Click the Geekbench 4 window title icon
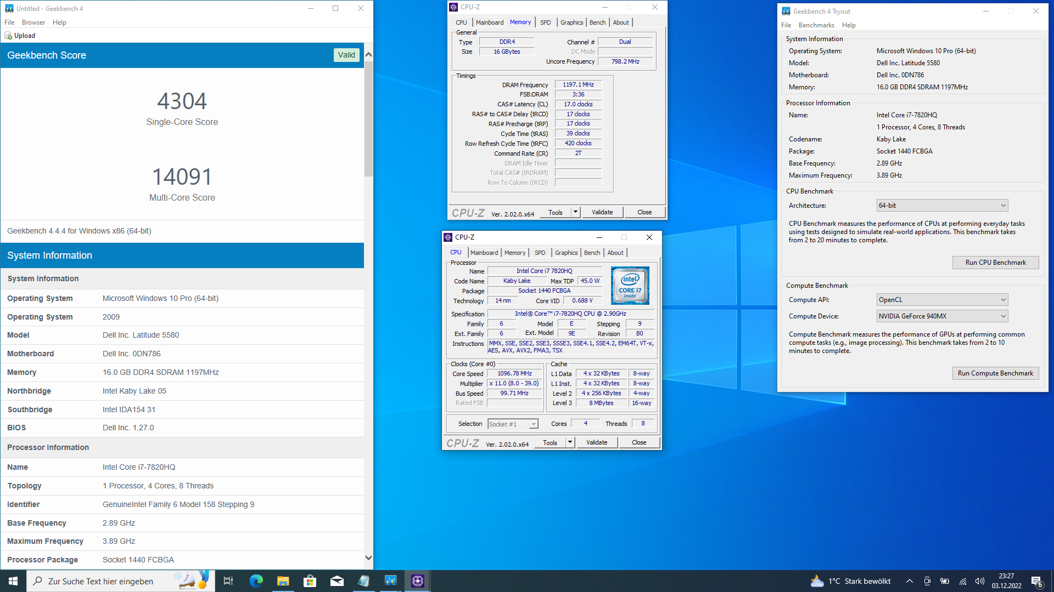 pos(9,8)
